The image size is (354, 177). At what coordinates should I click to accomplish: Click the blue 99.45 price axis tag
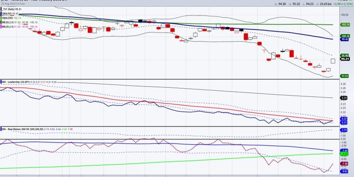point(344,39)
